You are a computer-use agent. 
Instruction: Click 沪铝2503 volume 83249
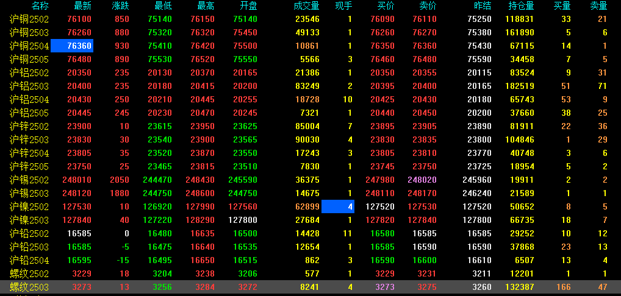click(x=307, y=86)
